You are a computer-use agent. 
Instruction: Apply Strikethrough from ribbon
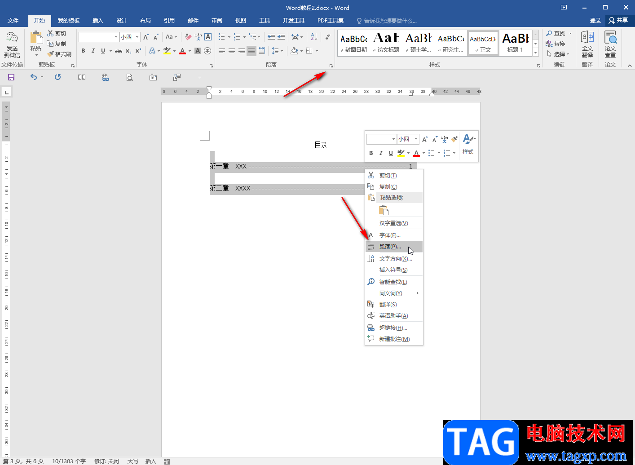click(x=119, y=51)
